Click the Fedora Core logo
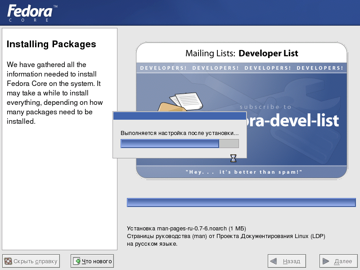Screen dimensions: 360x270 [x=31, y=13]
